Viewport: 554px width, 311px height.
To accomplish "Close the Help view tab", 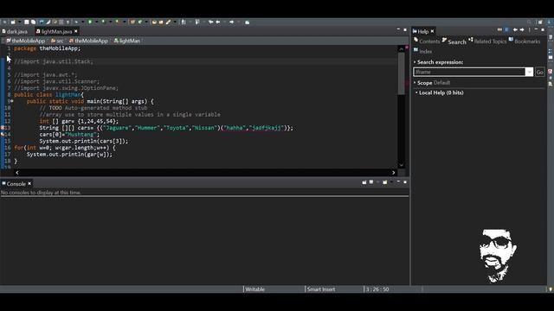I will coord(432,31).
